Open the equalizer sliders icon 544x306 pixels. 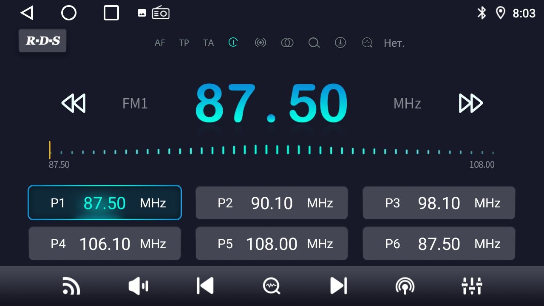tap(472, 286)
